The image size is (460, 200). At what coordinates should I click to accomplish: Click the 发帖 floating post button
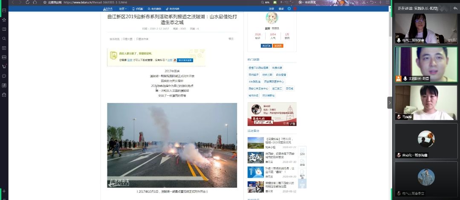click(x=302, y=151)
